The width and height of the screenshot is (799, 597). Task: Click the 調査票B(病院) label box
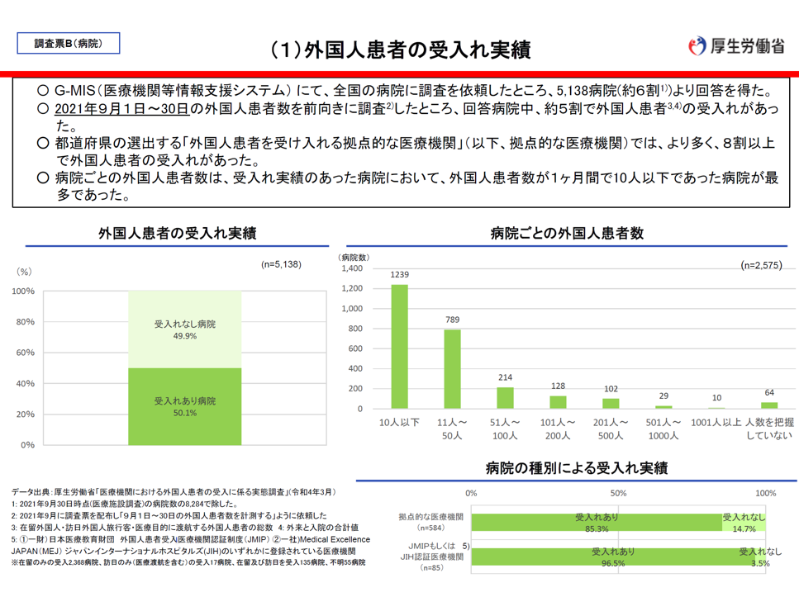tap(69, 43)
